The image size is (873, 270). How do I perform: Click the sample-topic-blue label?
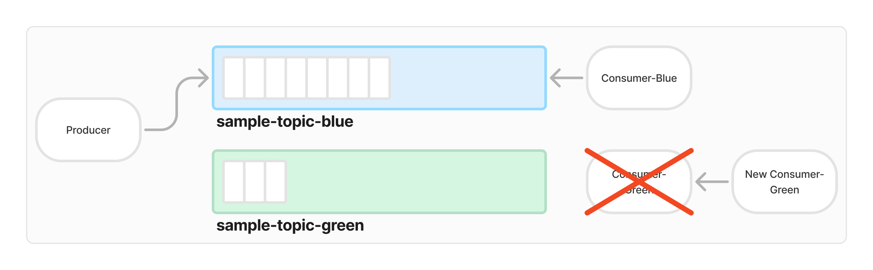point(285,121)
